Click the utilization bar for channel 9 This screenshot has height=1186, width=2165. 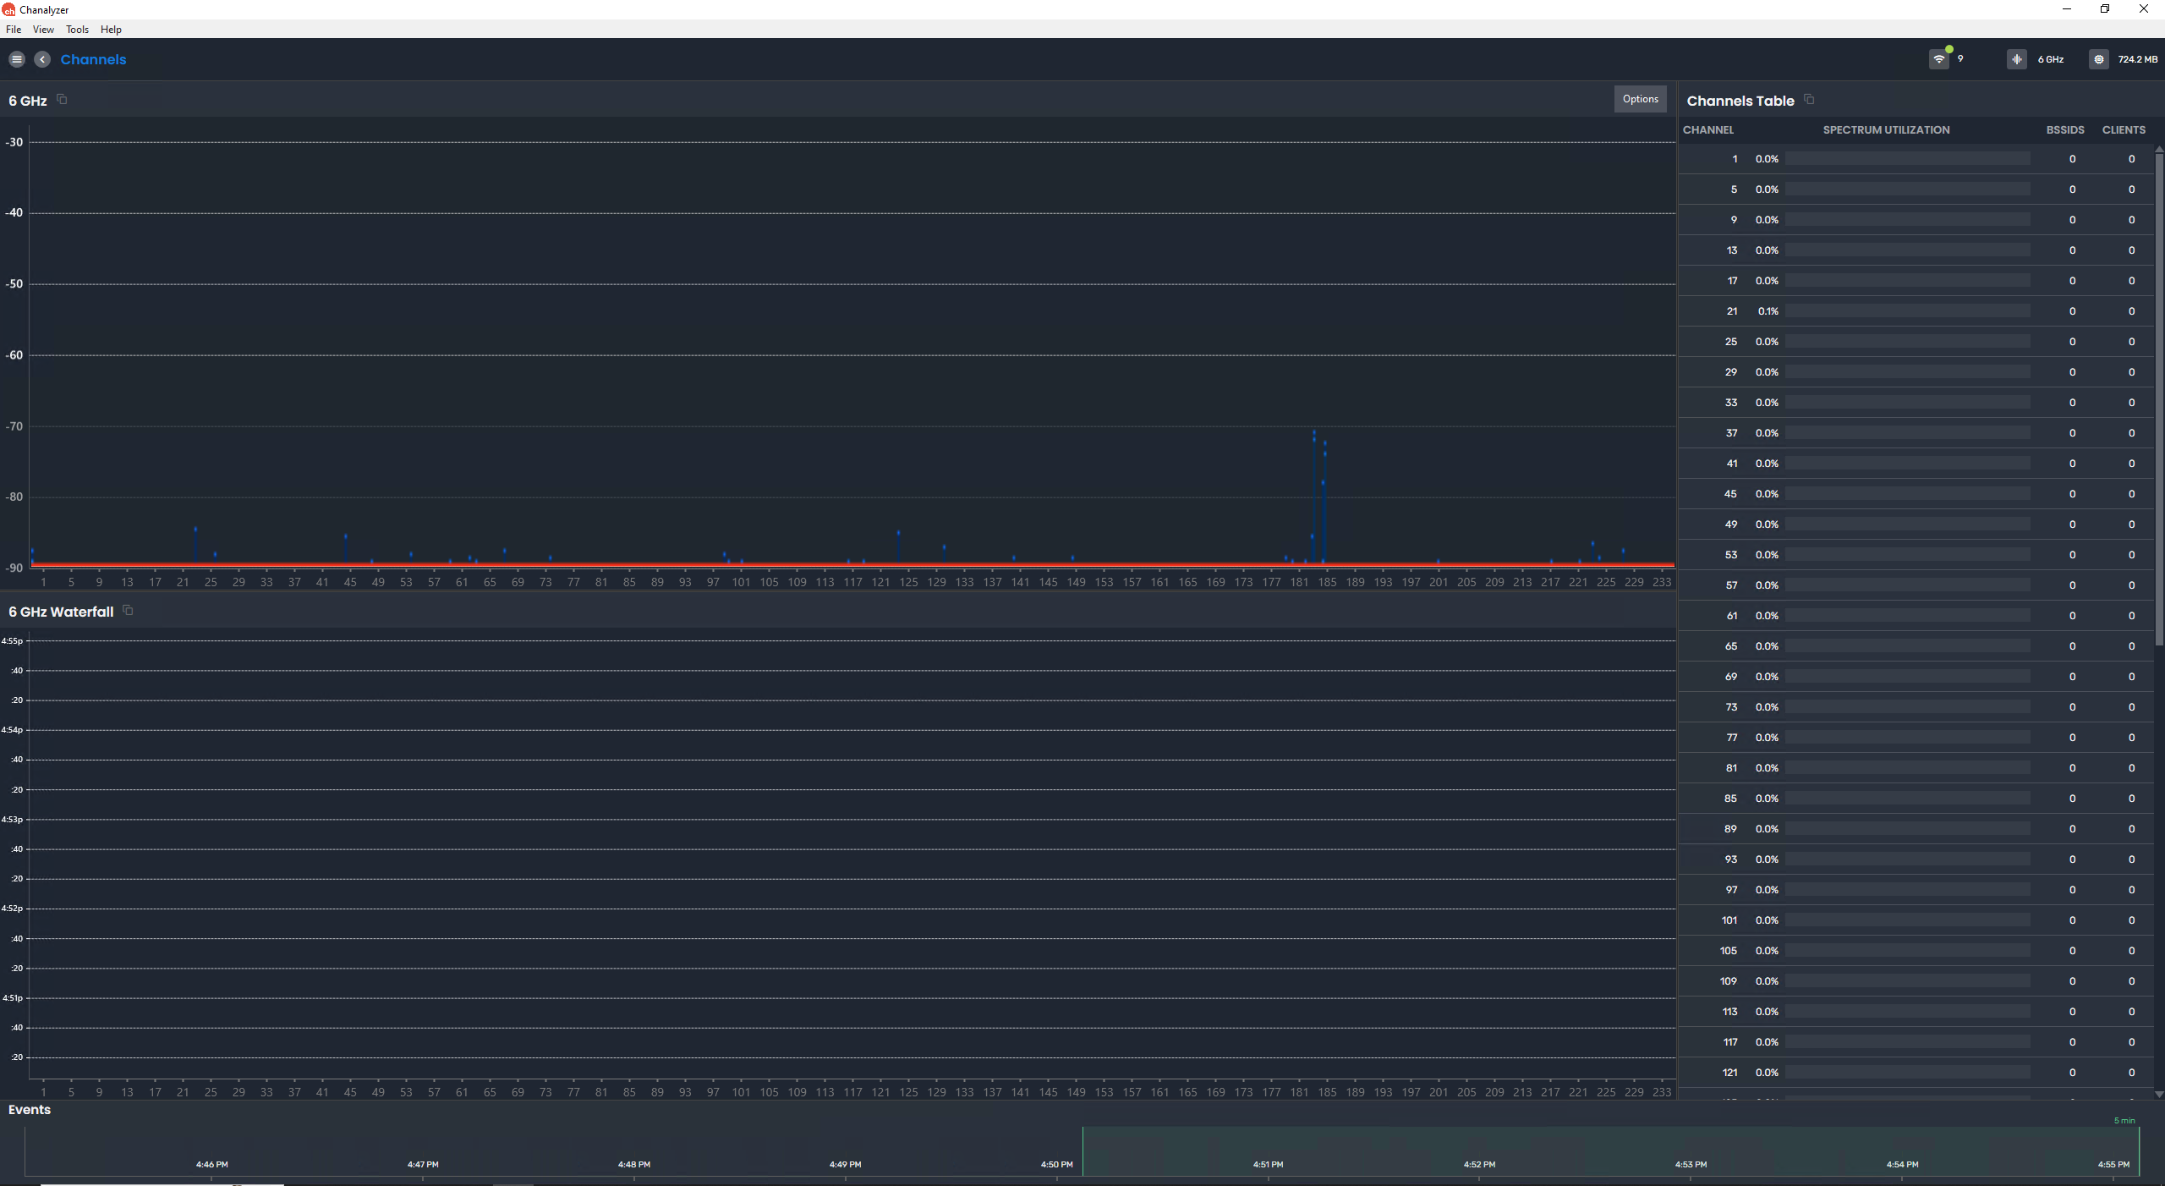tap(1907, 220)
